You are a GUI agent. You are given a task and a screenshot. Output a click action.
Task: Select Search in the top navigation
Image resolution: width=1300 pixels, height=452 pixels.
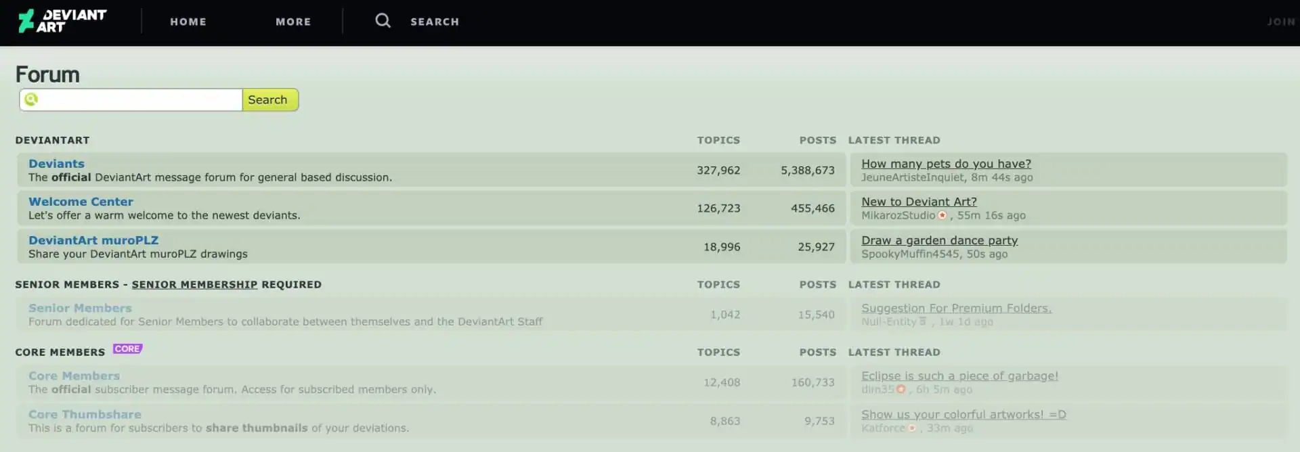click(435, 22)
